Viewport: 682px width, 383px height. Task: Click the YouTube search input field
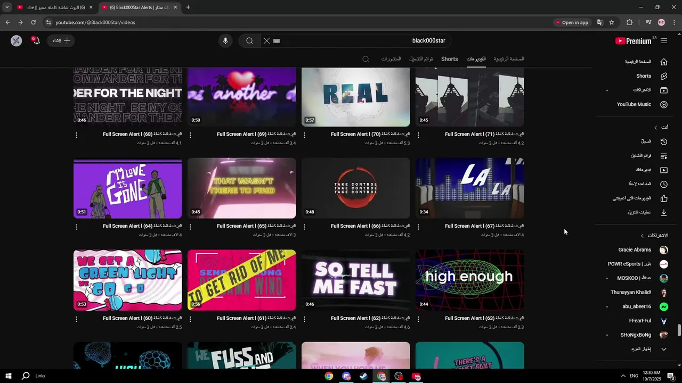(x=362, y=41)
